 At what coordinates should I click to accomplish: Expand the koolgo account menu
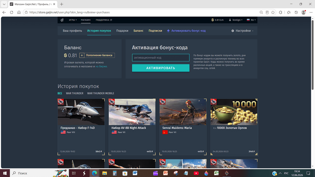(x=236, y=20)
